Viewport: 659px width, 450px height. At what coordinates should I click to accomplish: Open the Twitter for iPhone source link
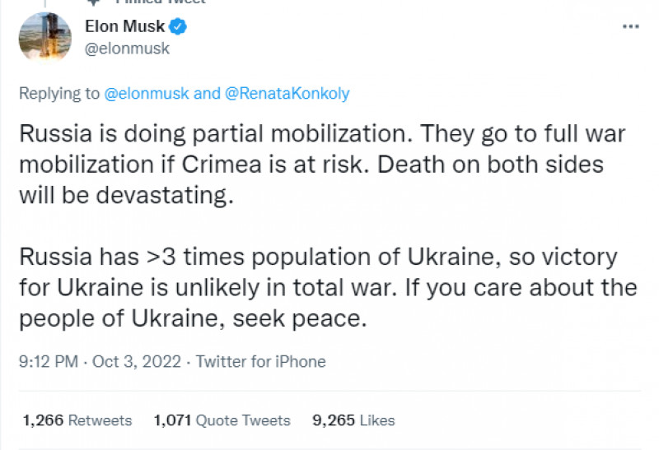260,361
